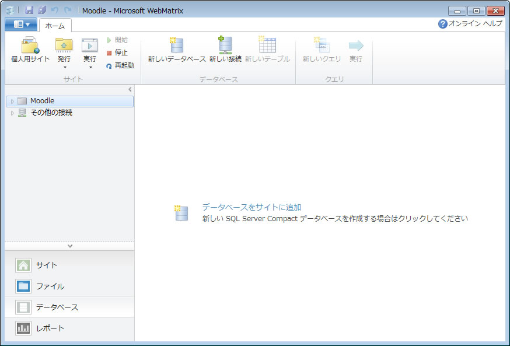
Task: Collapse the left navigation pane arrow
Action: [x=130, y=89]
